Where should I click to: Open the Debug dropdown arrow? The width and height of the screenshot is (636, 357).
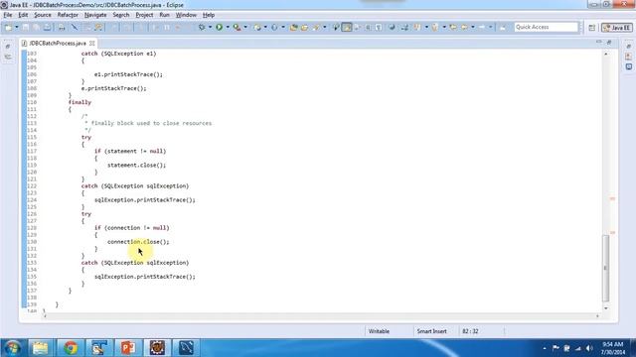[210, 27]
